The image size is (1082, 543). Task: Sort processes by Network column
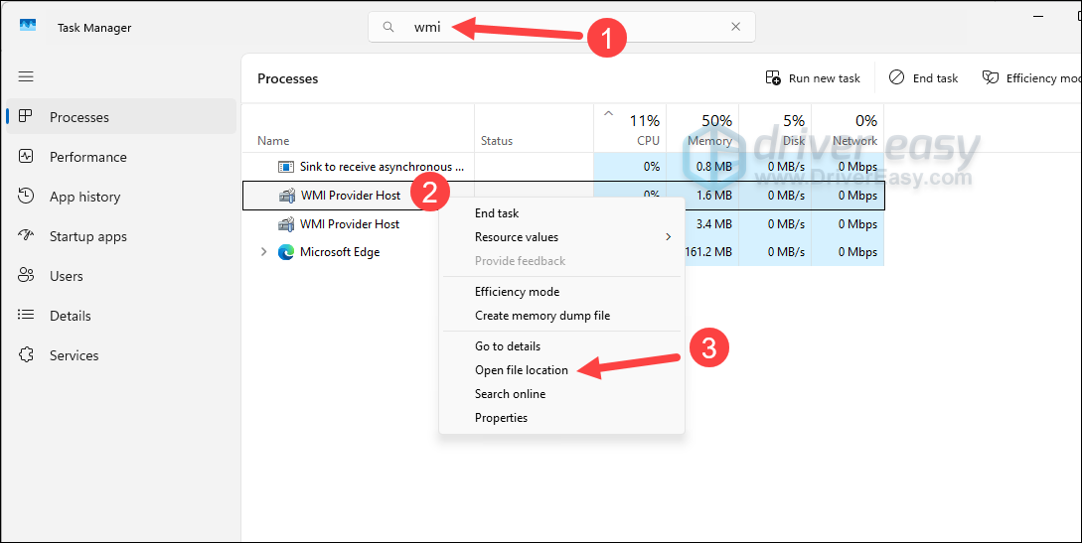point(848,130)
